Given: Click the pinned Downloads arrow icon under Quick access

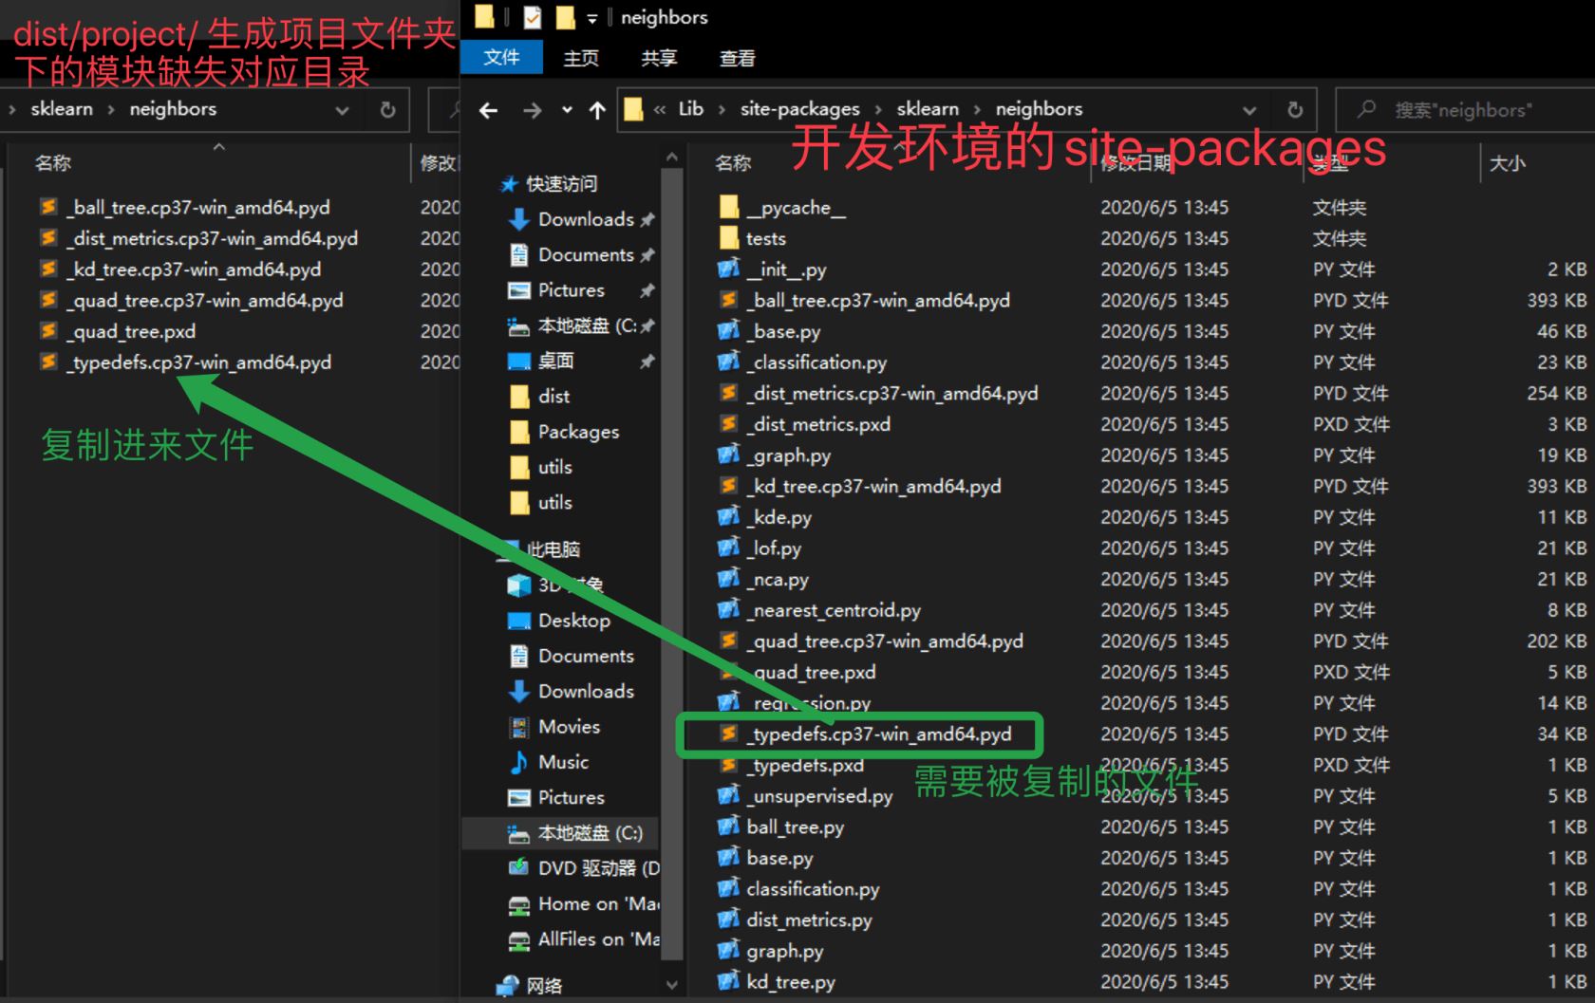Looking at the screenshot, I should 519,219.
